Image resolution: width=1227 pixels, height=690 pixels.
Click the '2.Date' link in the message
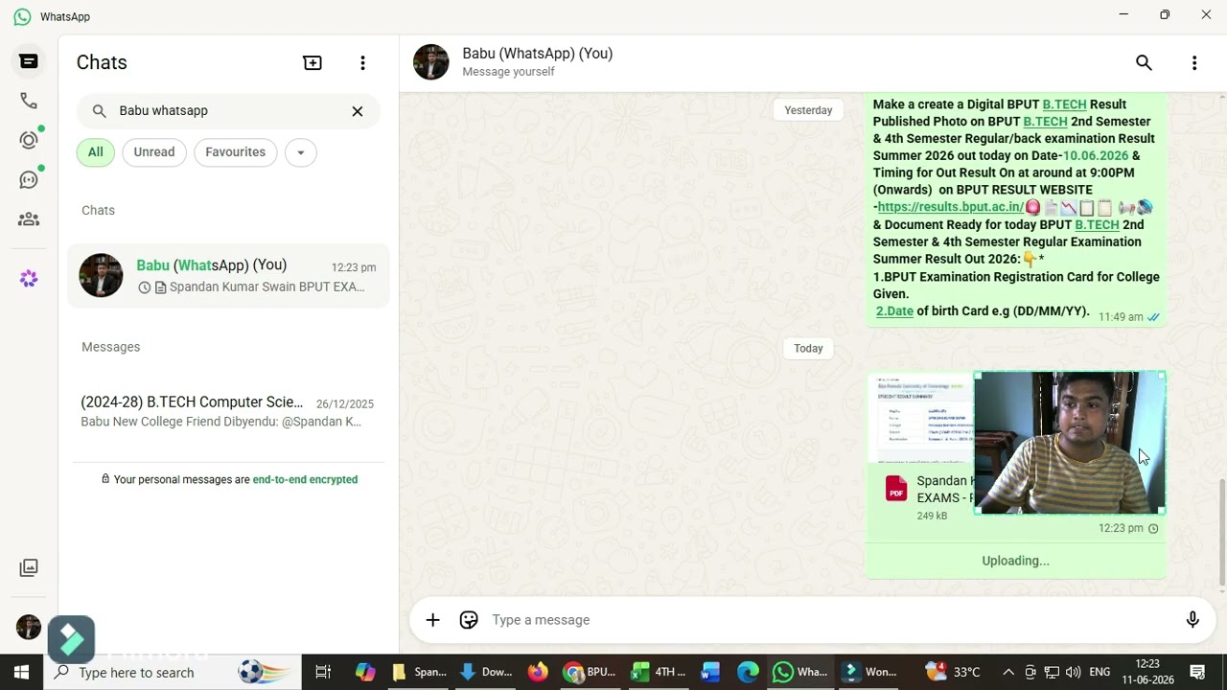[894, 311]
